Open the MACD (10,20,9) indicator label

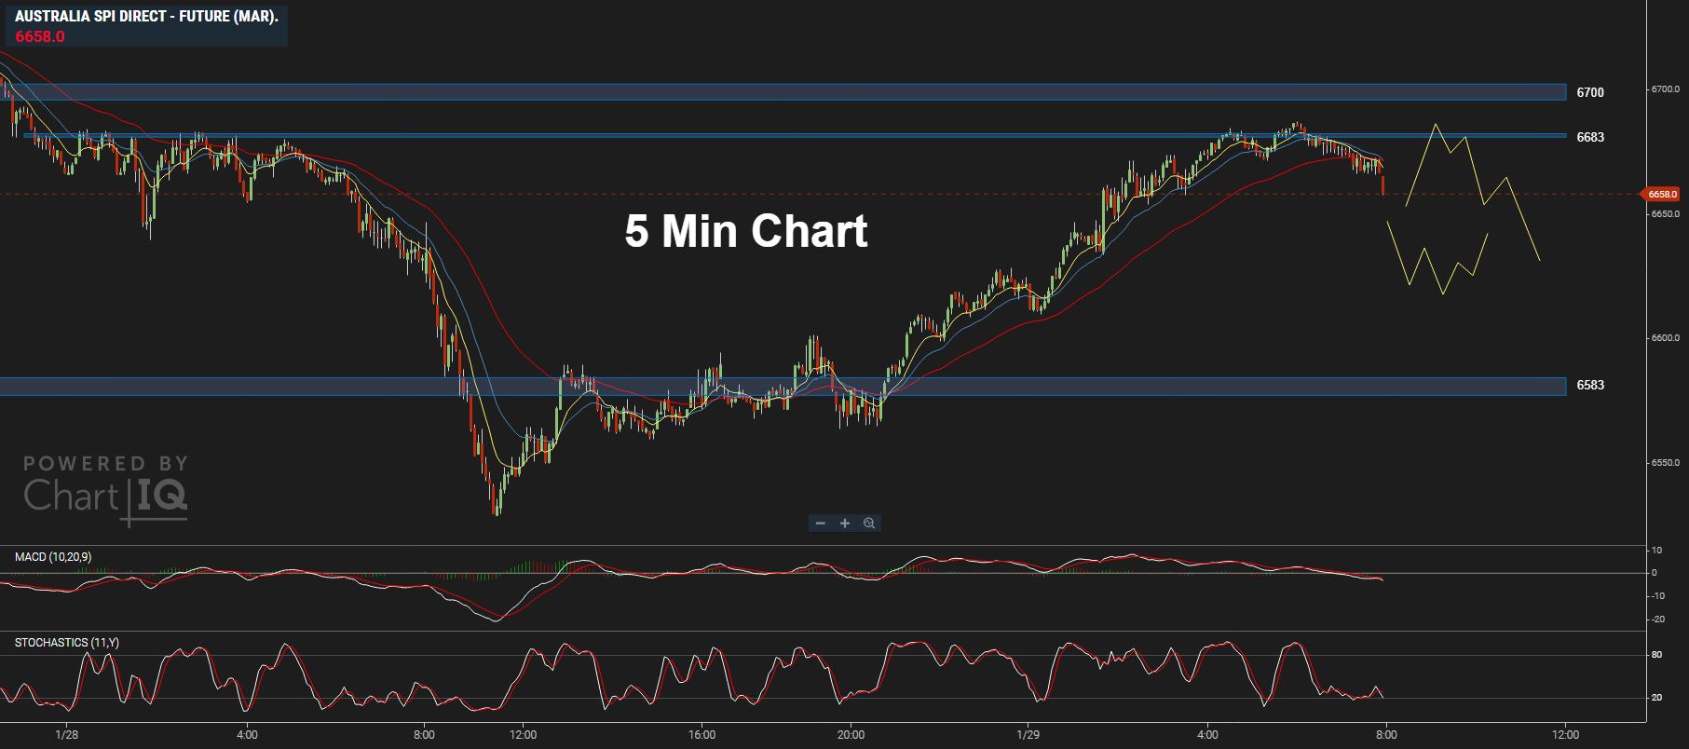click(53, 557)
